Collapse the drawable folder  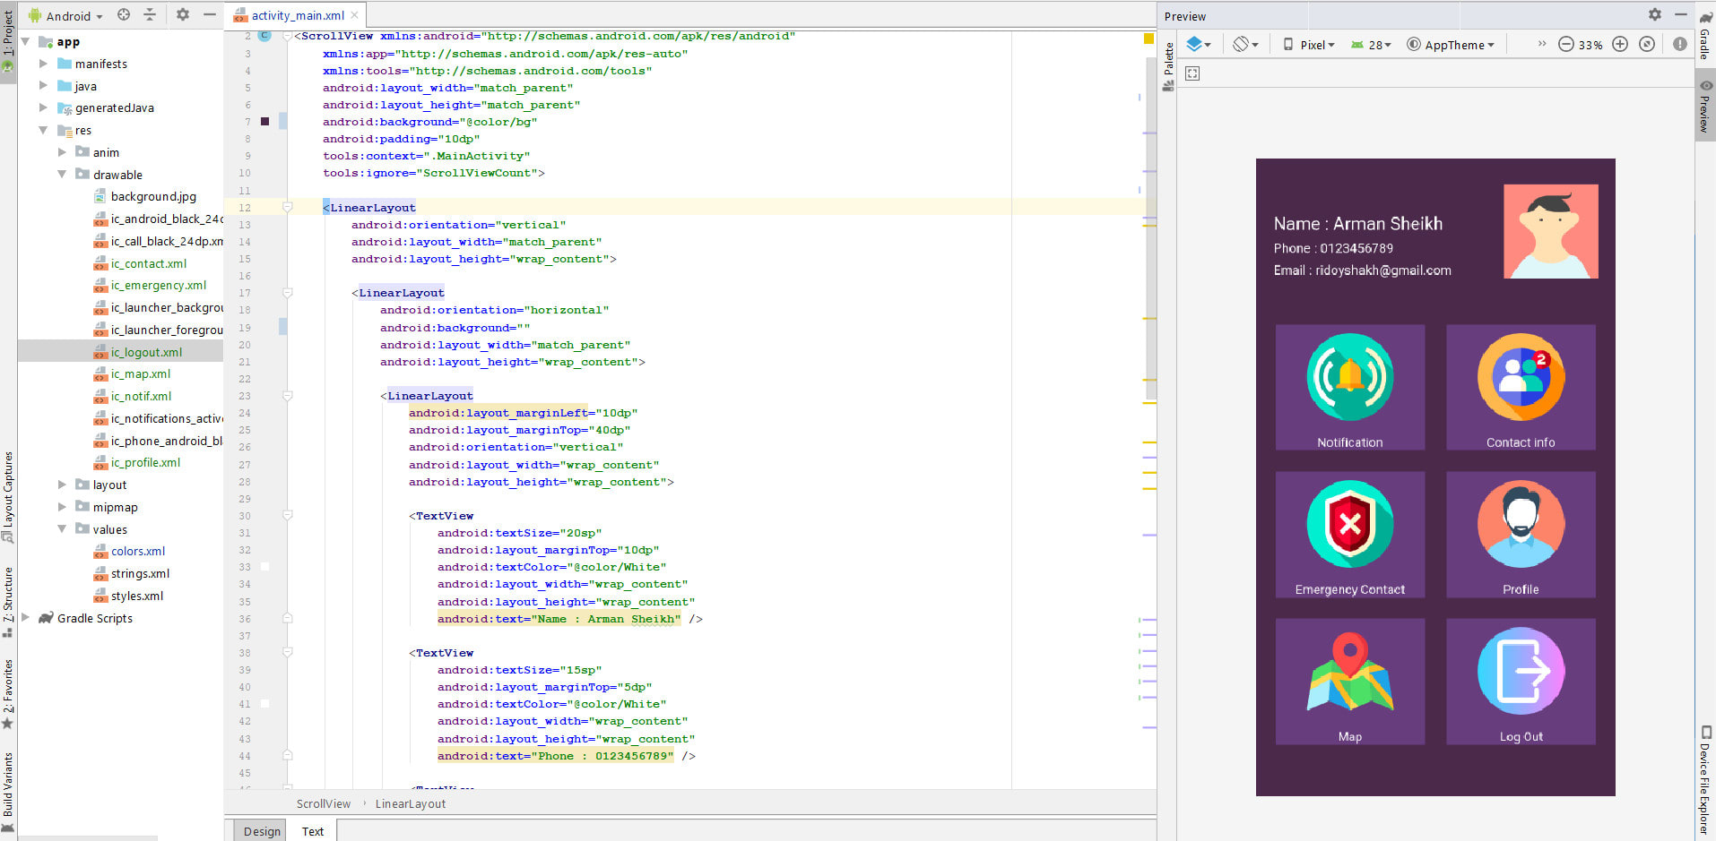pos(61,175)
